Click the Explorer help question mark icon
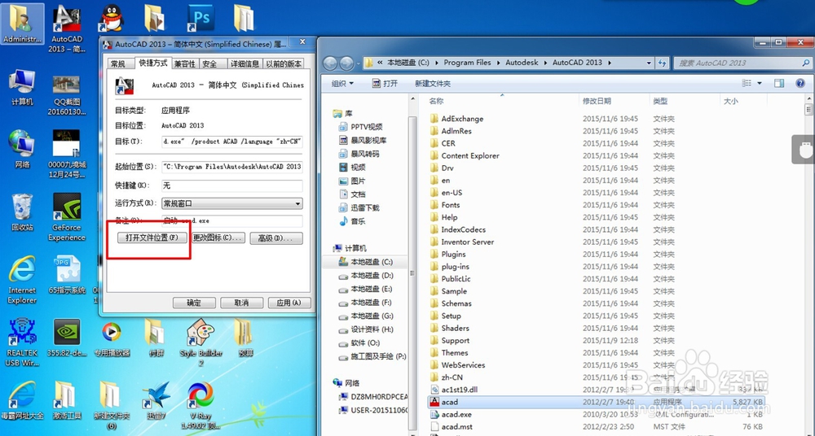Screen dimensions: 815x436 (800, 83)
